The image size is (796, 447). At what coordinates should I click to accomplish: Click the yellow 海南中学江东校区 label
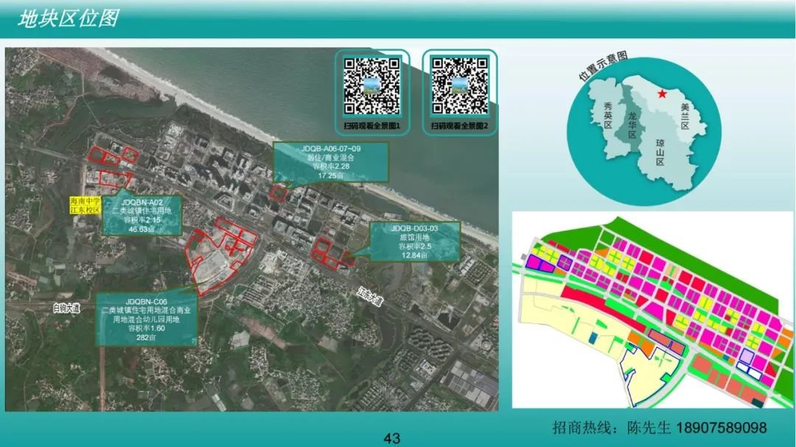pos(82,204)
